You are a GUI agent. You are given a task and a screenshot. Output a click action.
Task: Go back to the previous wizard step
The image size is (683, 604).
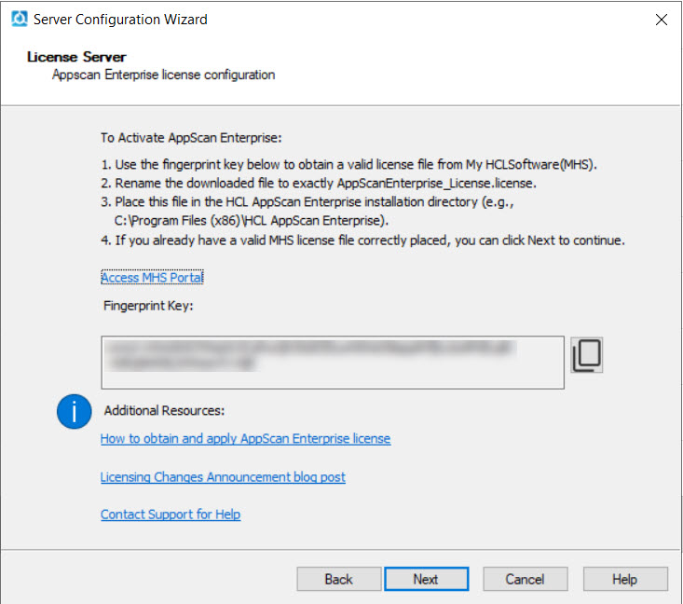pyautogui.click(x=339, y=579)
